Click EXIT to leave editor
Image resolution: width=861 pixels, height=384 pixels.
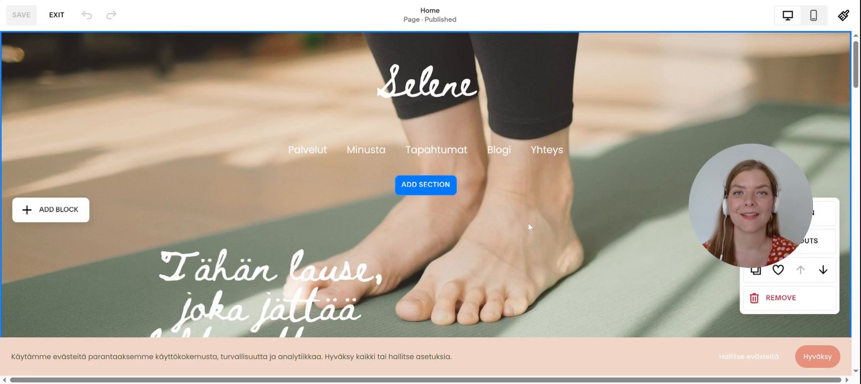coord(57,15)
